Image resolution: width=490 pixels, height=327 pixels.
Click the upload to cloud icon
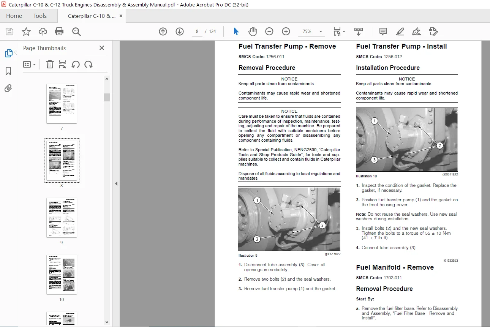[x=43, y=32]
